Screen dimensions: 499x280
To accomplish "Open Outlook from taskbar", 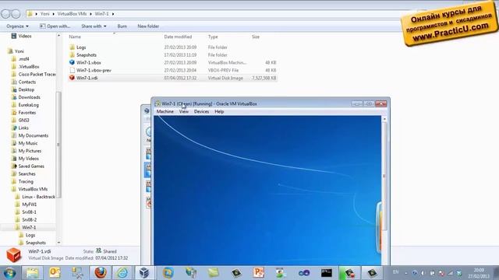I will coord(55,273).
